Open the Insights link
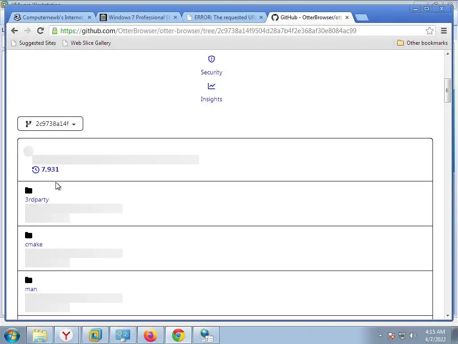Screen dimensions: 458x344 tap(212, 99)
